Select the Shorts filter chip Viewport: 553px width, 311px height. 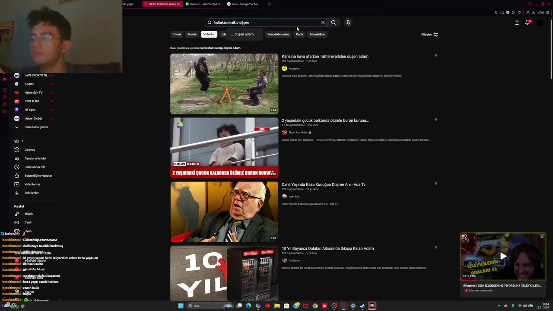(192, 34)
